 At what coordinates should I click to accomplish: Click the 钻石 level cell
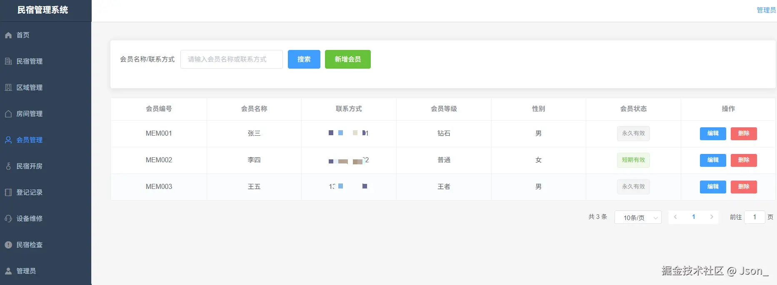point(444,134)
